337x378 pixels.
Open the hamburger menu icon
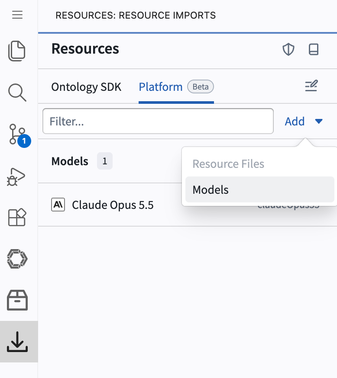[x=17, y=15]
